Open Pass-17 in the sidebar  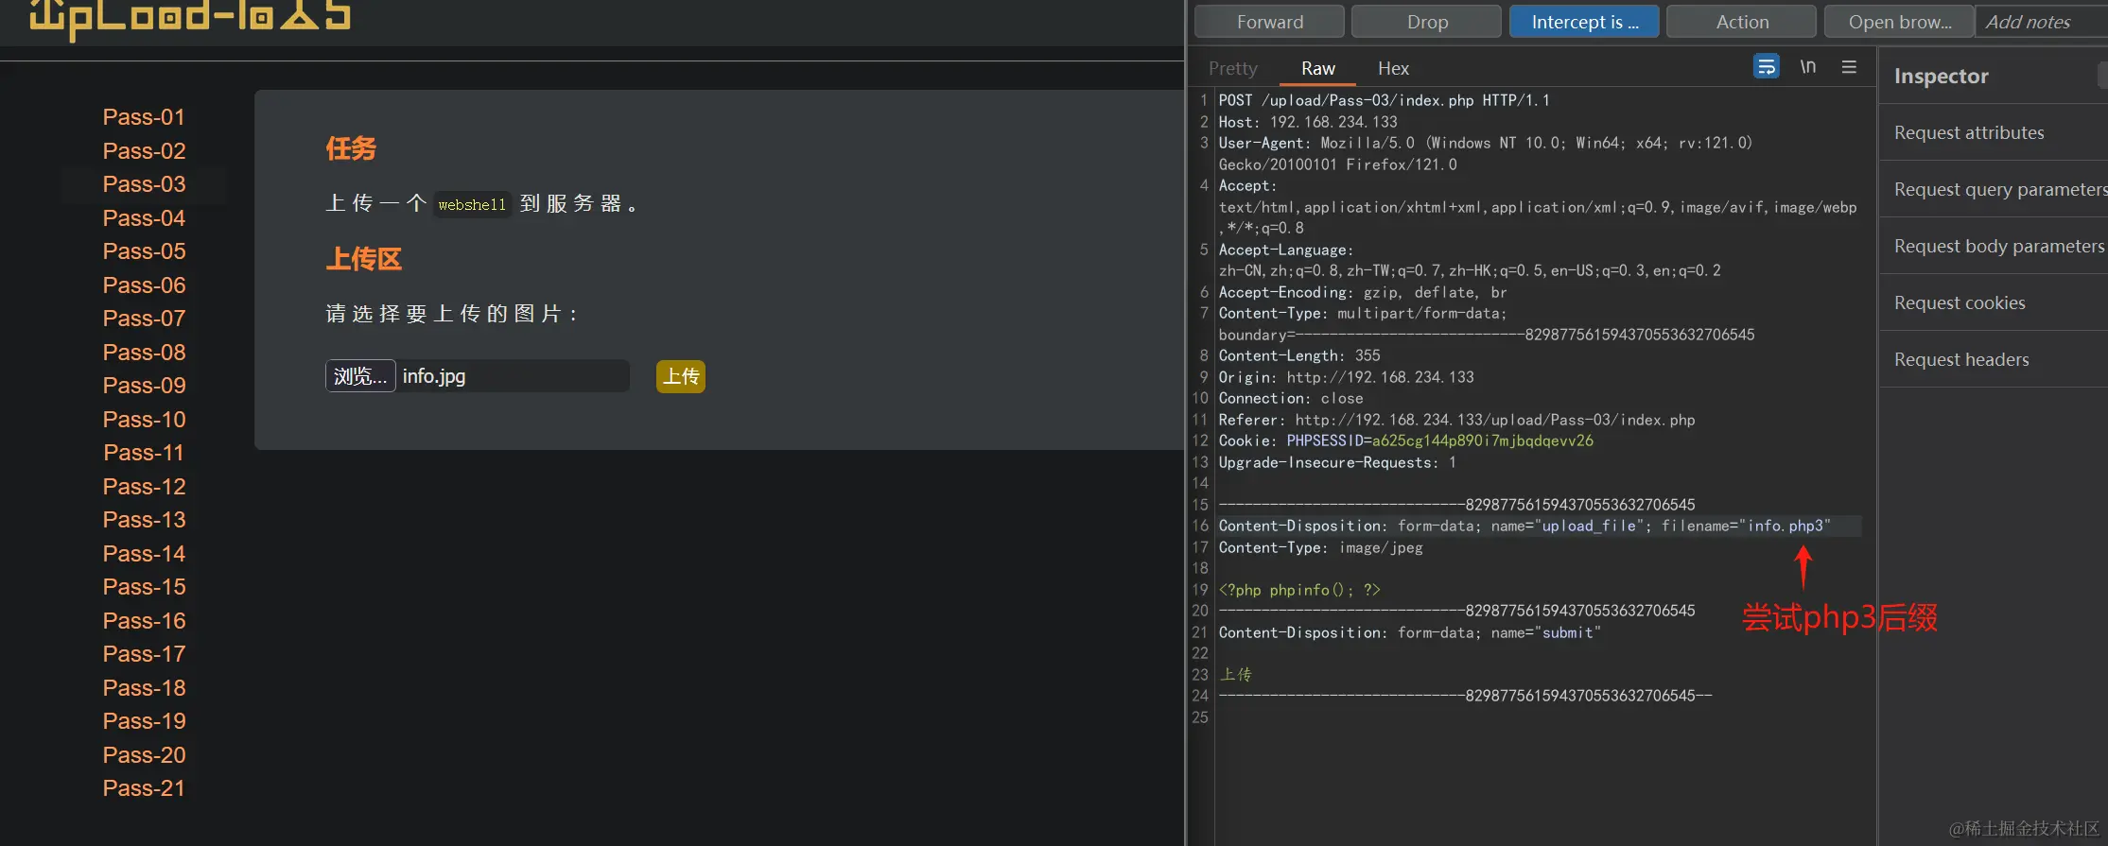coord(144,654)
